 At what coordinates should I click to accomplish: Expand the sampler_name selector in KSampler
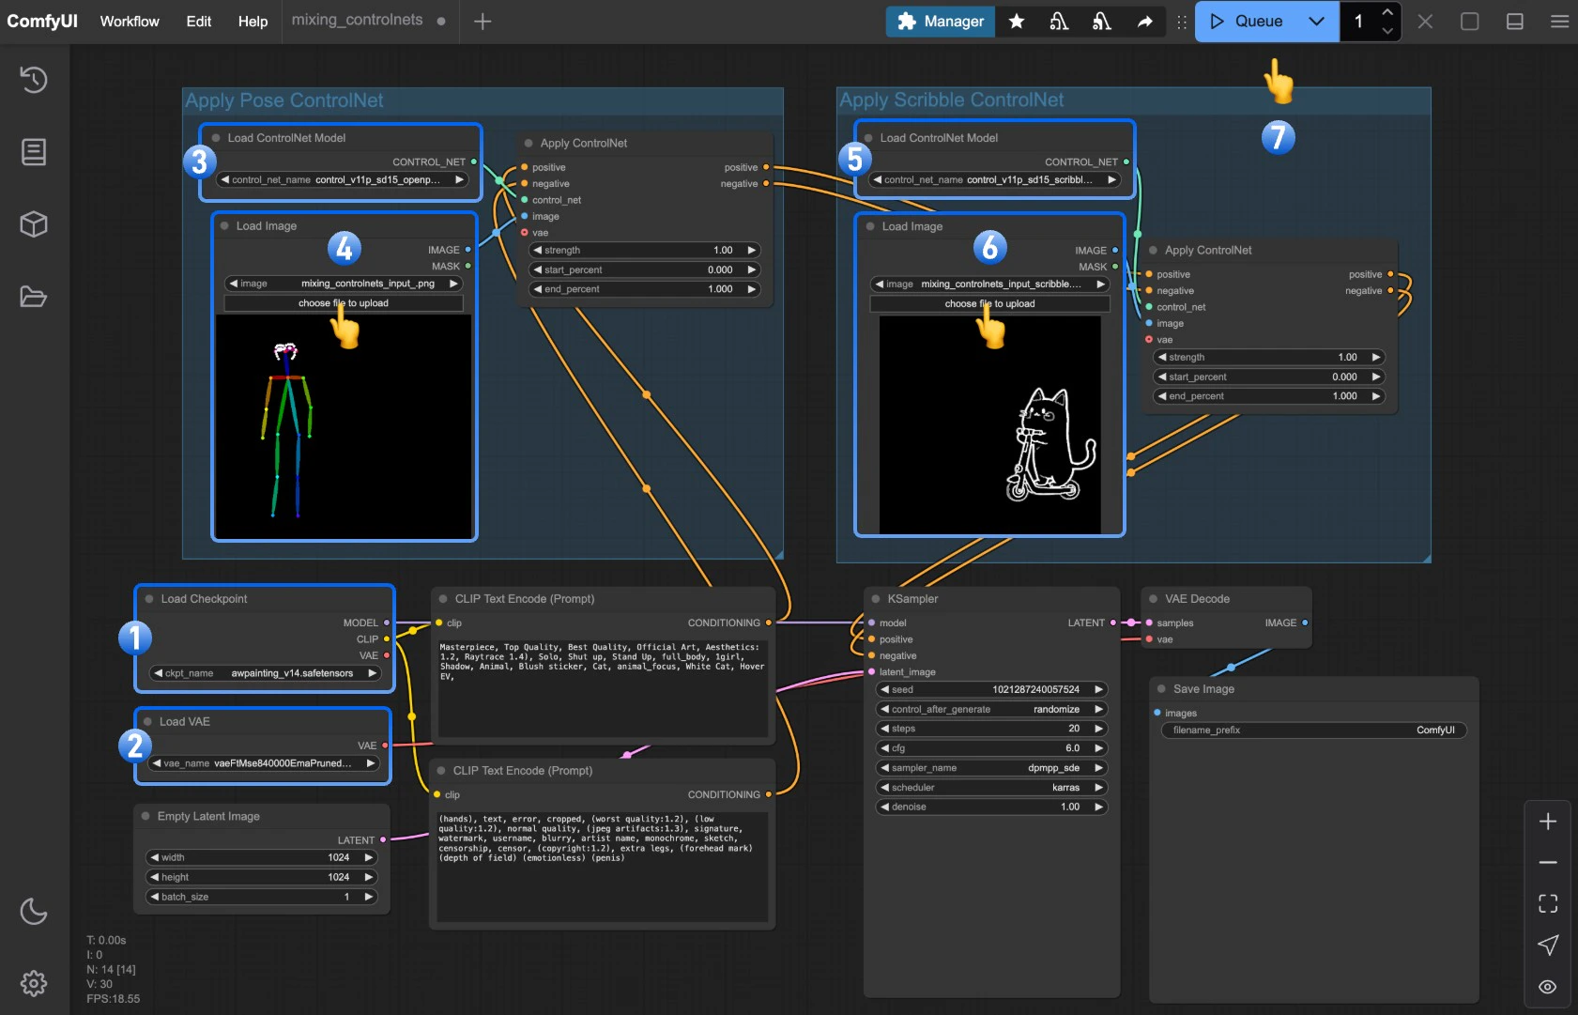[990, 767]
